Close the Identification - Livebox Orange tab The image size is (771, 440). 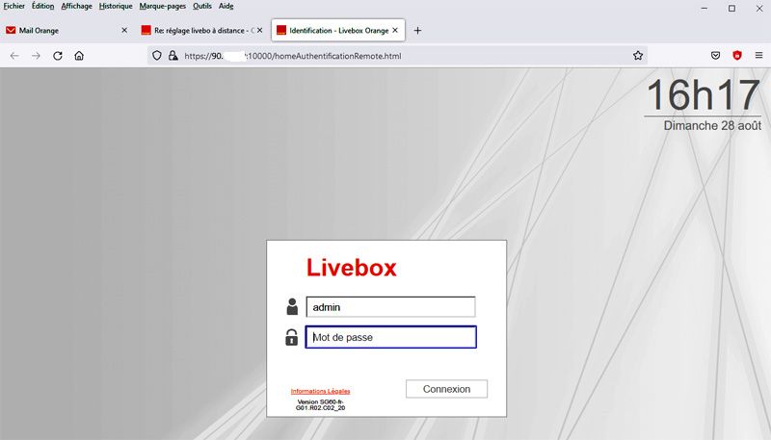(395, 31)
